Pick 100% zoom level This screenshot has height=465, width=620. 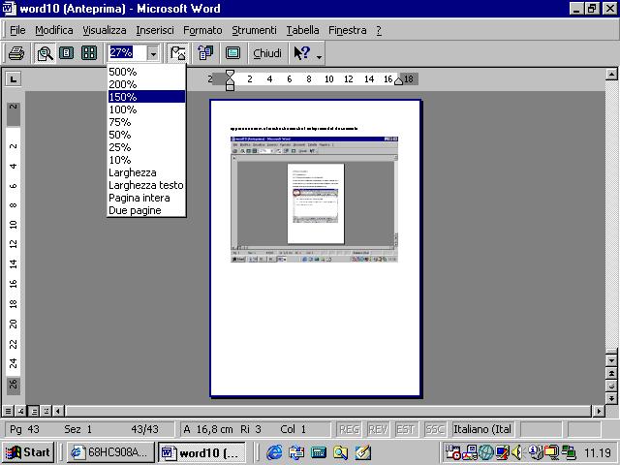(x=146, y=109)
